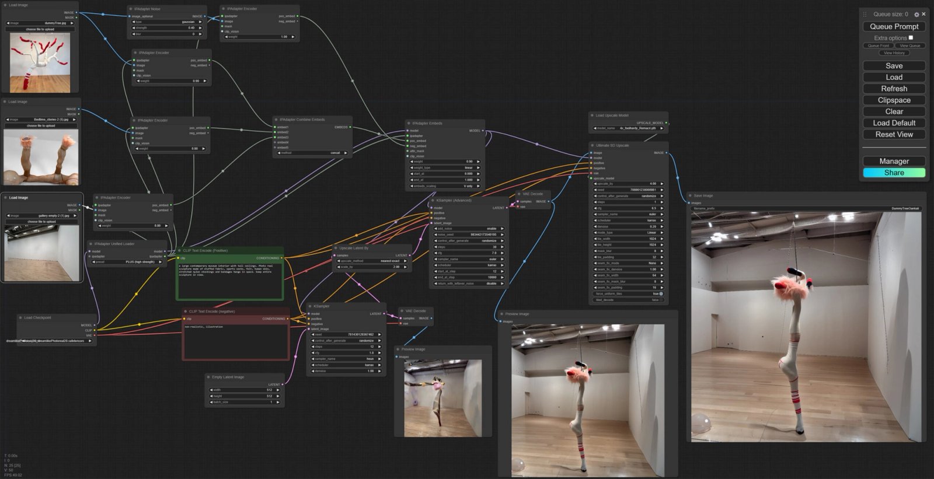Click dummyTree image thumbnail in Load Image
Screen dimensions: 934x479
(40, 62)
